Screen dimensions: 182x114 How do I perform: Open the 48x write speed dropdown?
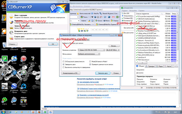point(113,50)
